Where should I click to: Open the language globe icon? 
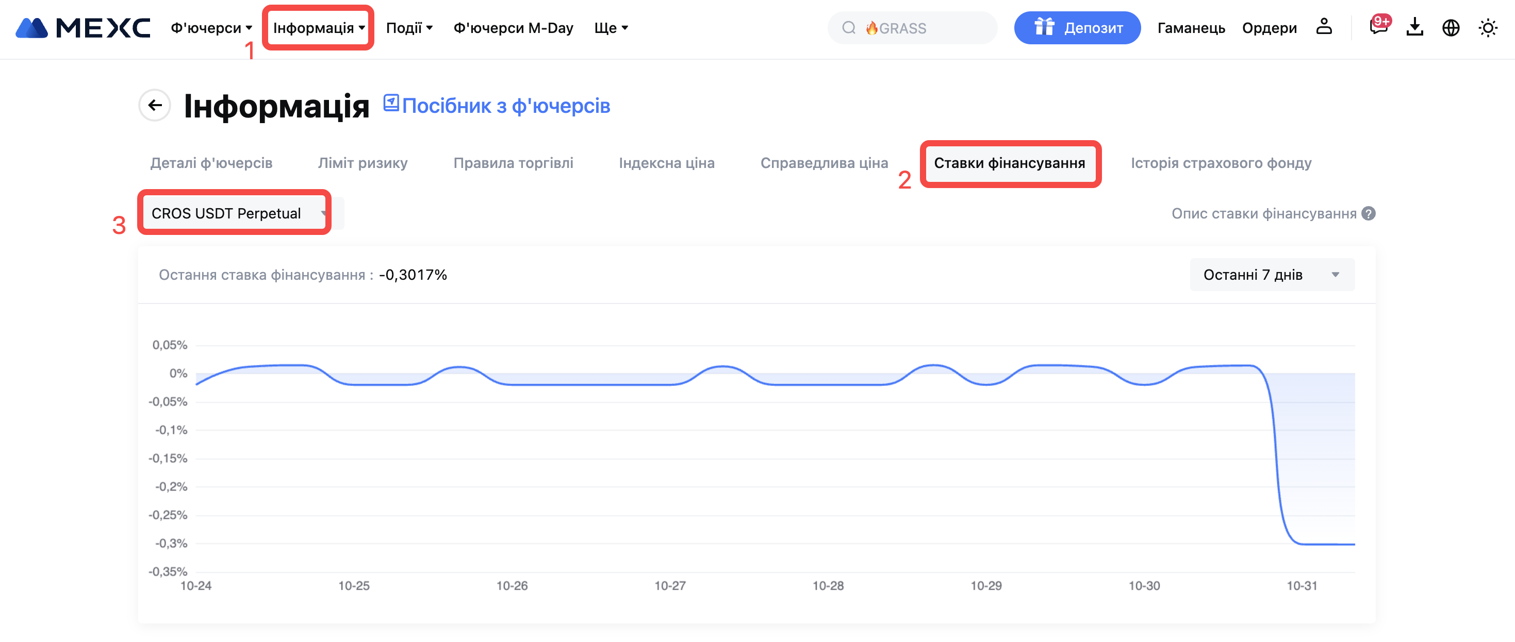coord(1451,28)
